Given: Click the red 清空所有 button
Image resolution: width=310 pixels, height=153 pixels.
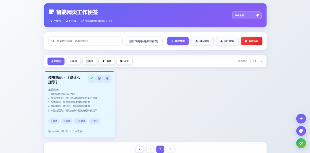Looking at the screenshot, I should [x=252, y=41].
